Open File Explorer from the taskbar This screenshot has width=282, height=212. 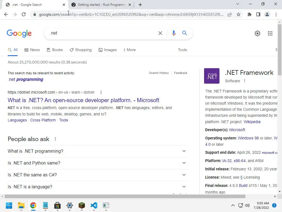[21, 205]
